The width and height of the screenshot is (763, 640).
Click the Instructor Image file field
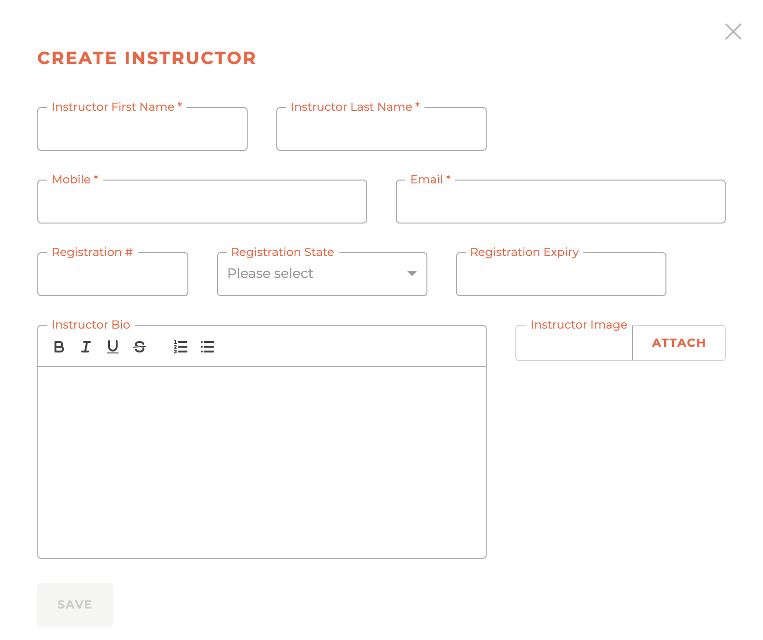click(x=574, y=344)
